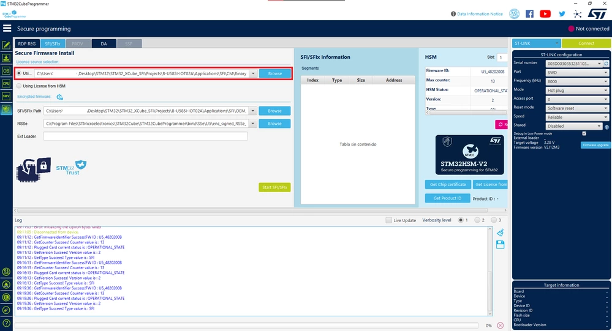Open the binary 0110 sidebar icon
Viewport: 612px width, 331px height.
click(x=6, y=272)
